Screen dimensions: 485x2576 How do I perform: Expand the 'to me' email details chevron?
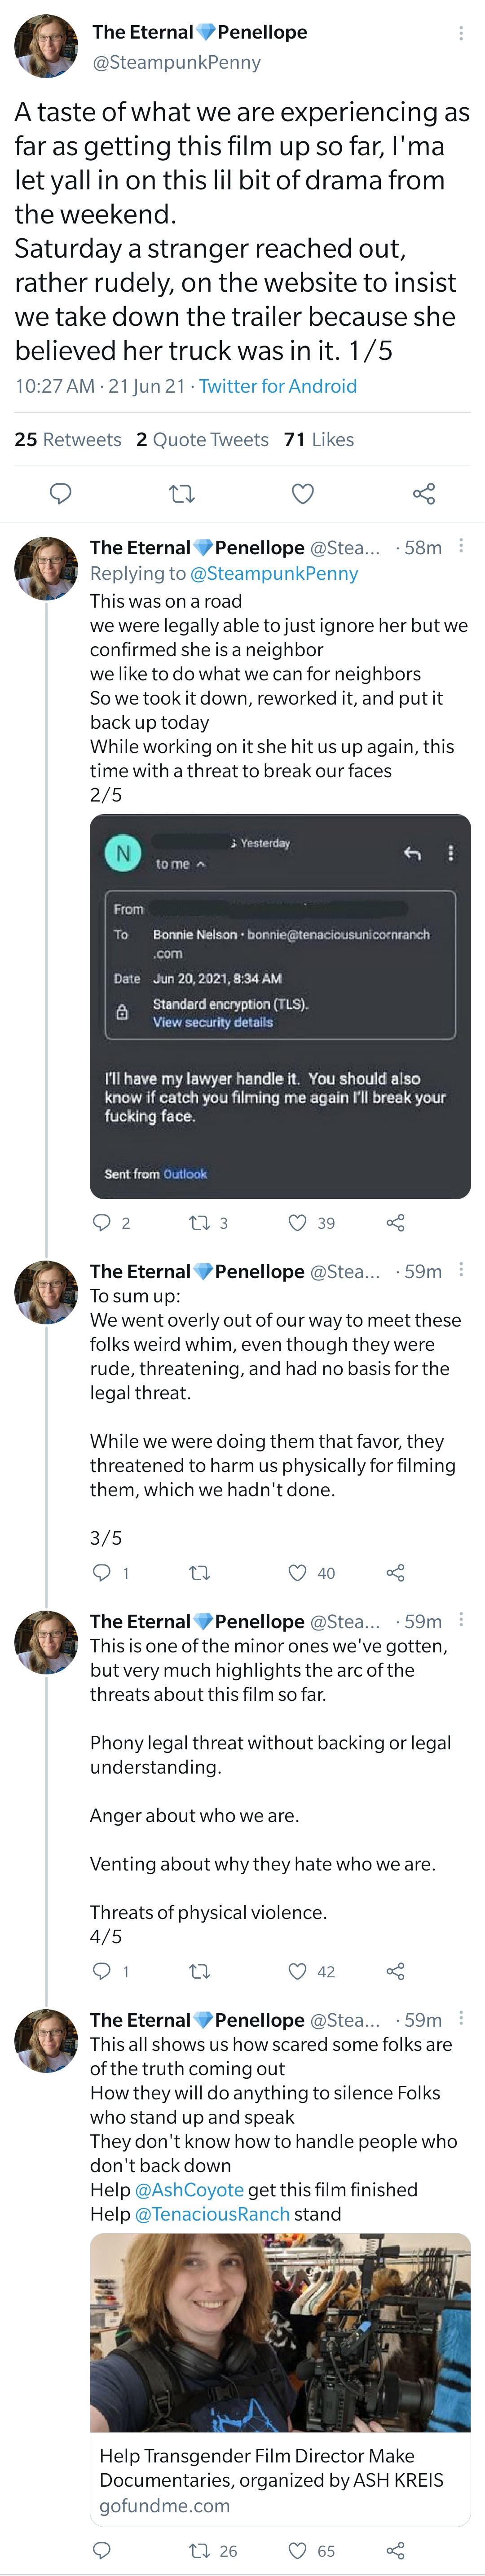201,864
